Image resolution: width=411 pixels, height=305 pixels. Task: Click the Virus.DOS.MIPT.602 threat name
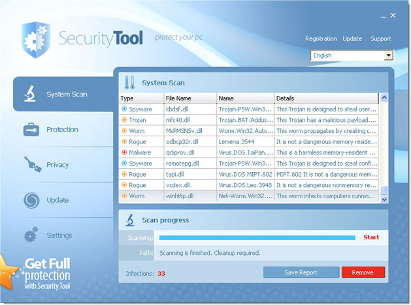245,174
